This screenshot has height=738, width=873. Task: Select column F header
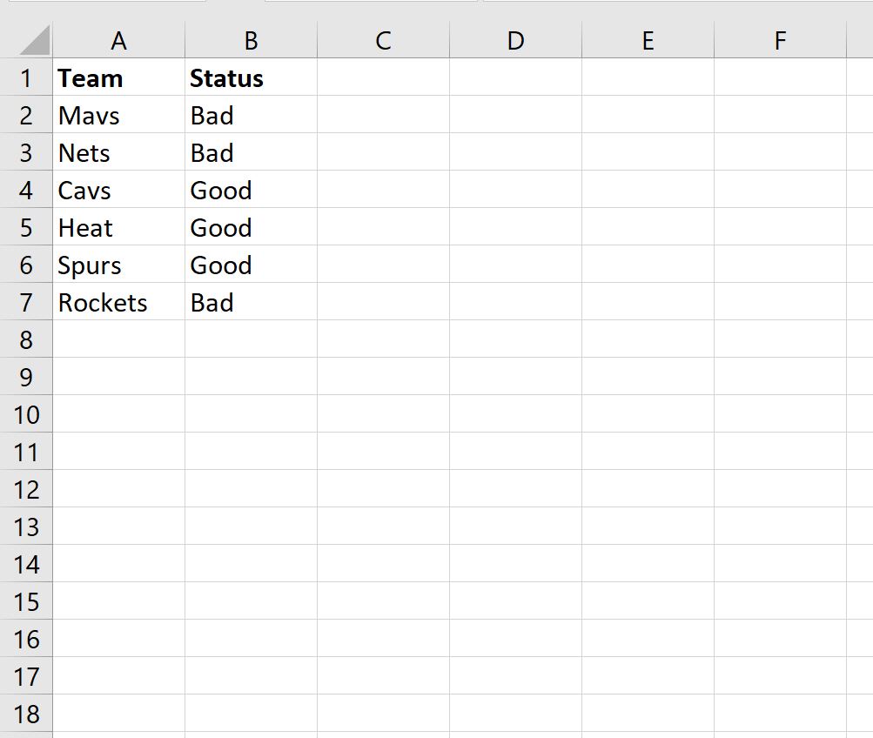click(780, 40)
